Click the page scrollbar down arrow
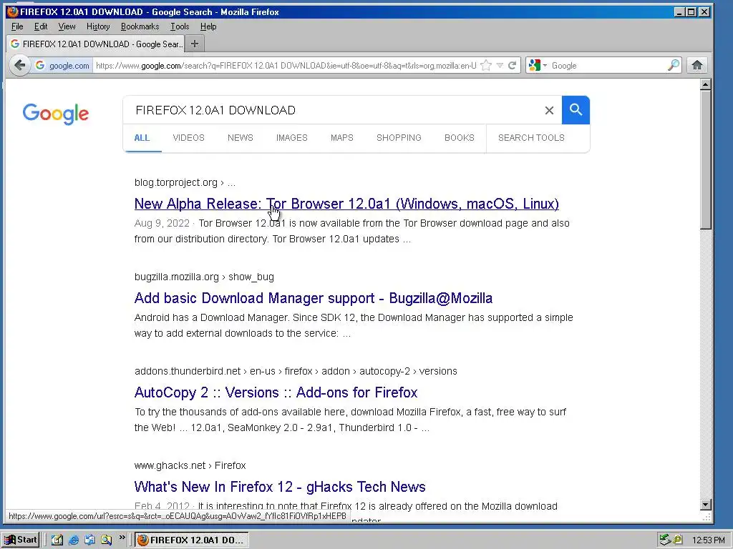This screenshot has width=733, height=549. point(706,504)
